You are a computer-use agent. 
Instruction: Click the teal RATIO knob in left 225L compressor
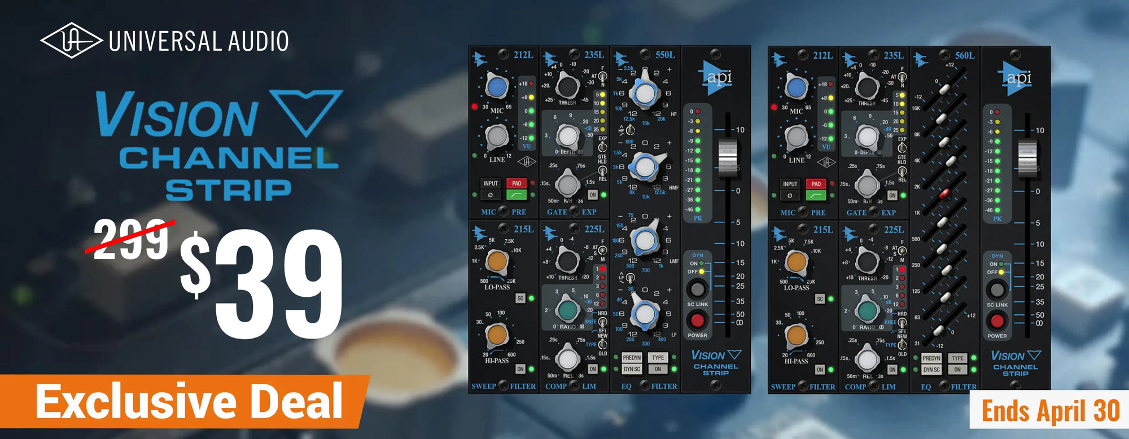[x=567, y=310]
